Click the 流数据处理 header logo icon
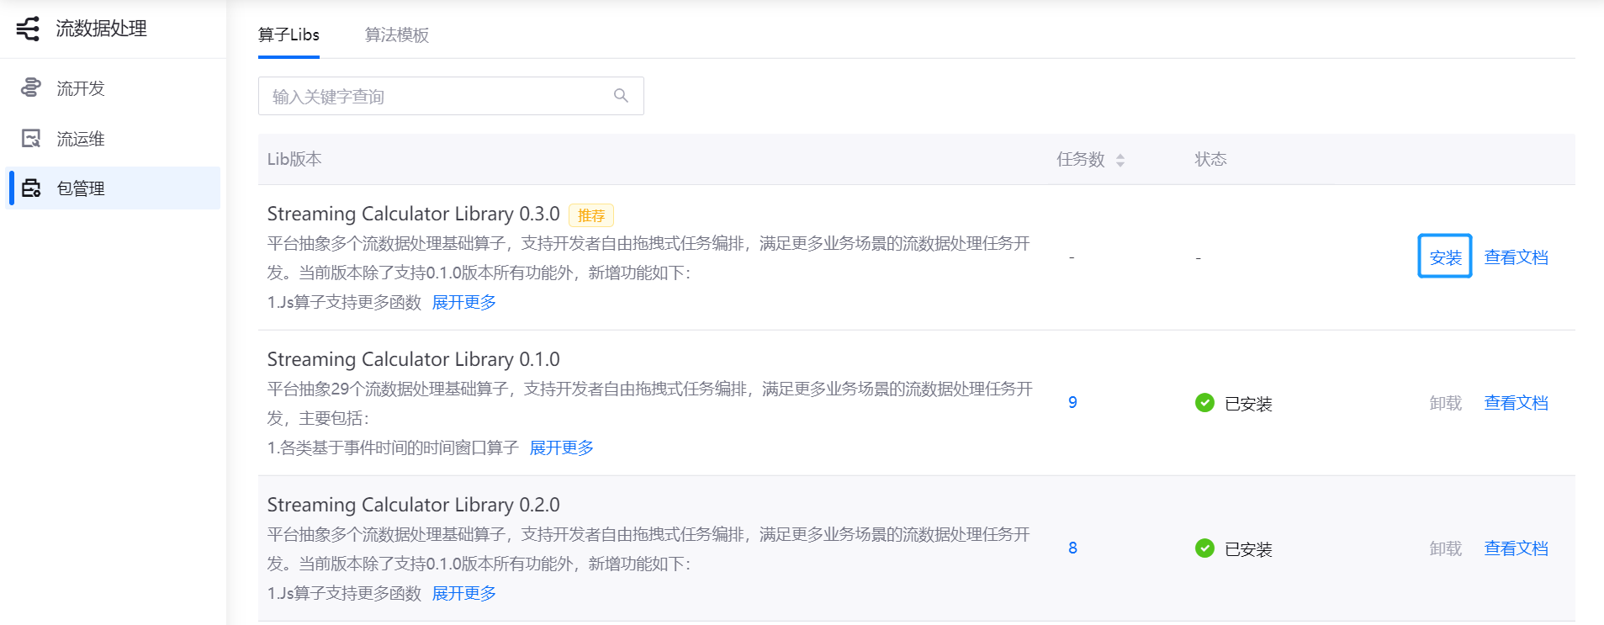This screenshot has width=1604, height=625. pyautogui.click(x=28, y=29)
